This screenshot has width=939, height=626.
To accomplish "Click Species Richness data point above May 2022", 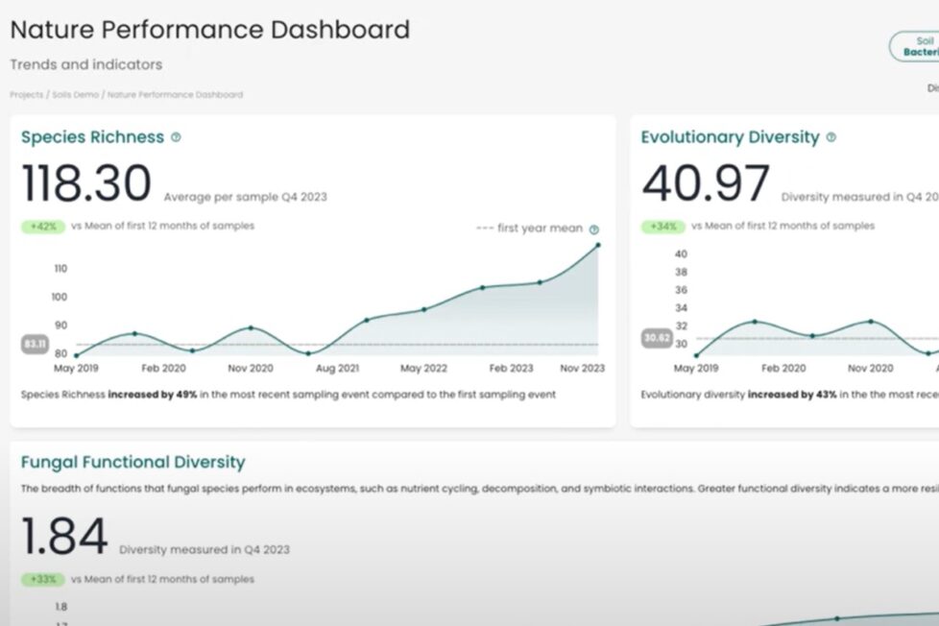I will click(x=423, y=309).
